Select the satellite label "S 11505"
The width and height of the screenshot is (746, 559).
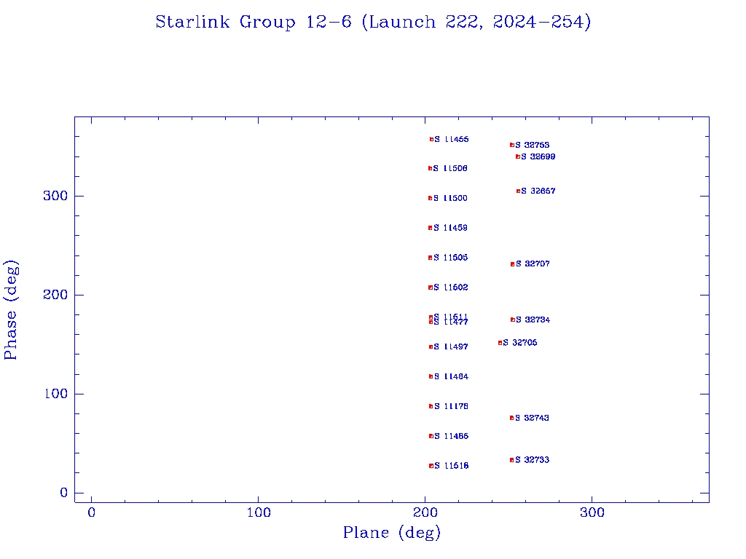click(451, 258)
